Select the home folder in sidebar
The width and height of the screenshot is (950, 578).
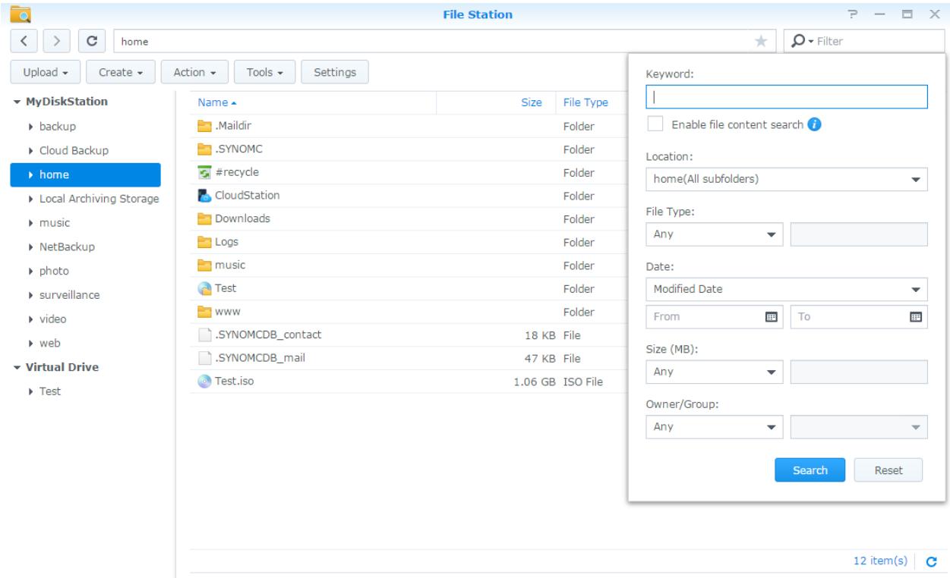coord(85,174)
